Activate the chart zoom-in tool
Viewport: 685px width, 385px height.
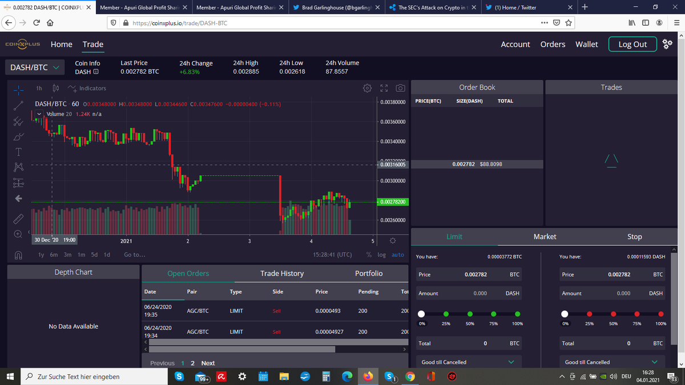[x=18, y=234]
